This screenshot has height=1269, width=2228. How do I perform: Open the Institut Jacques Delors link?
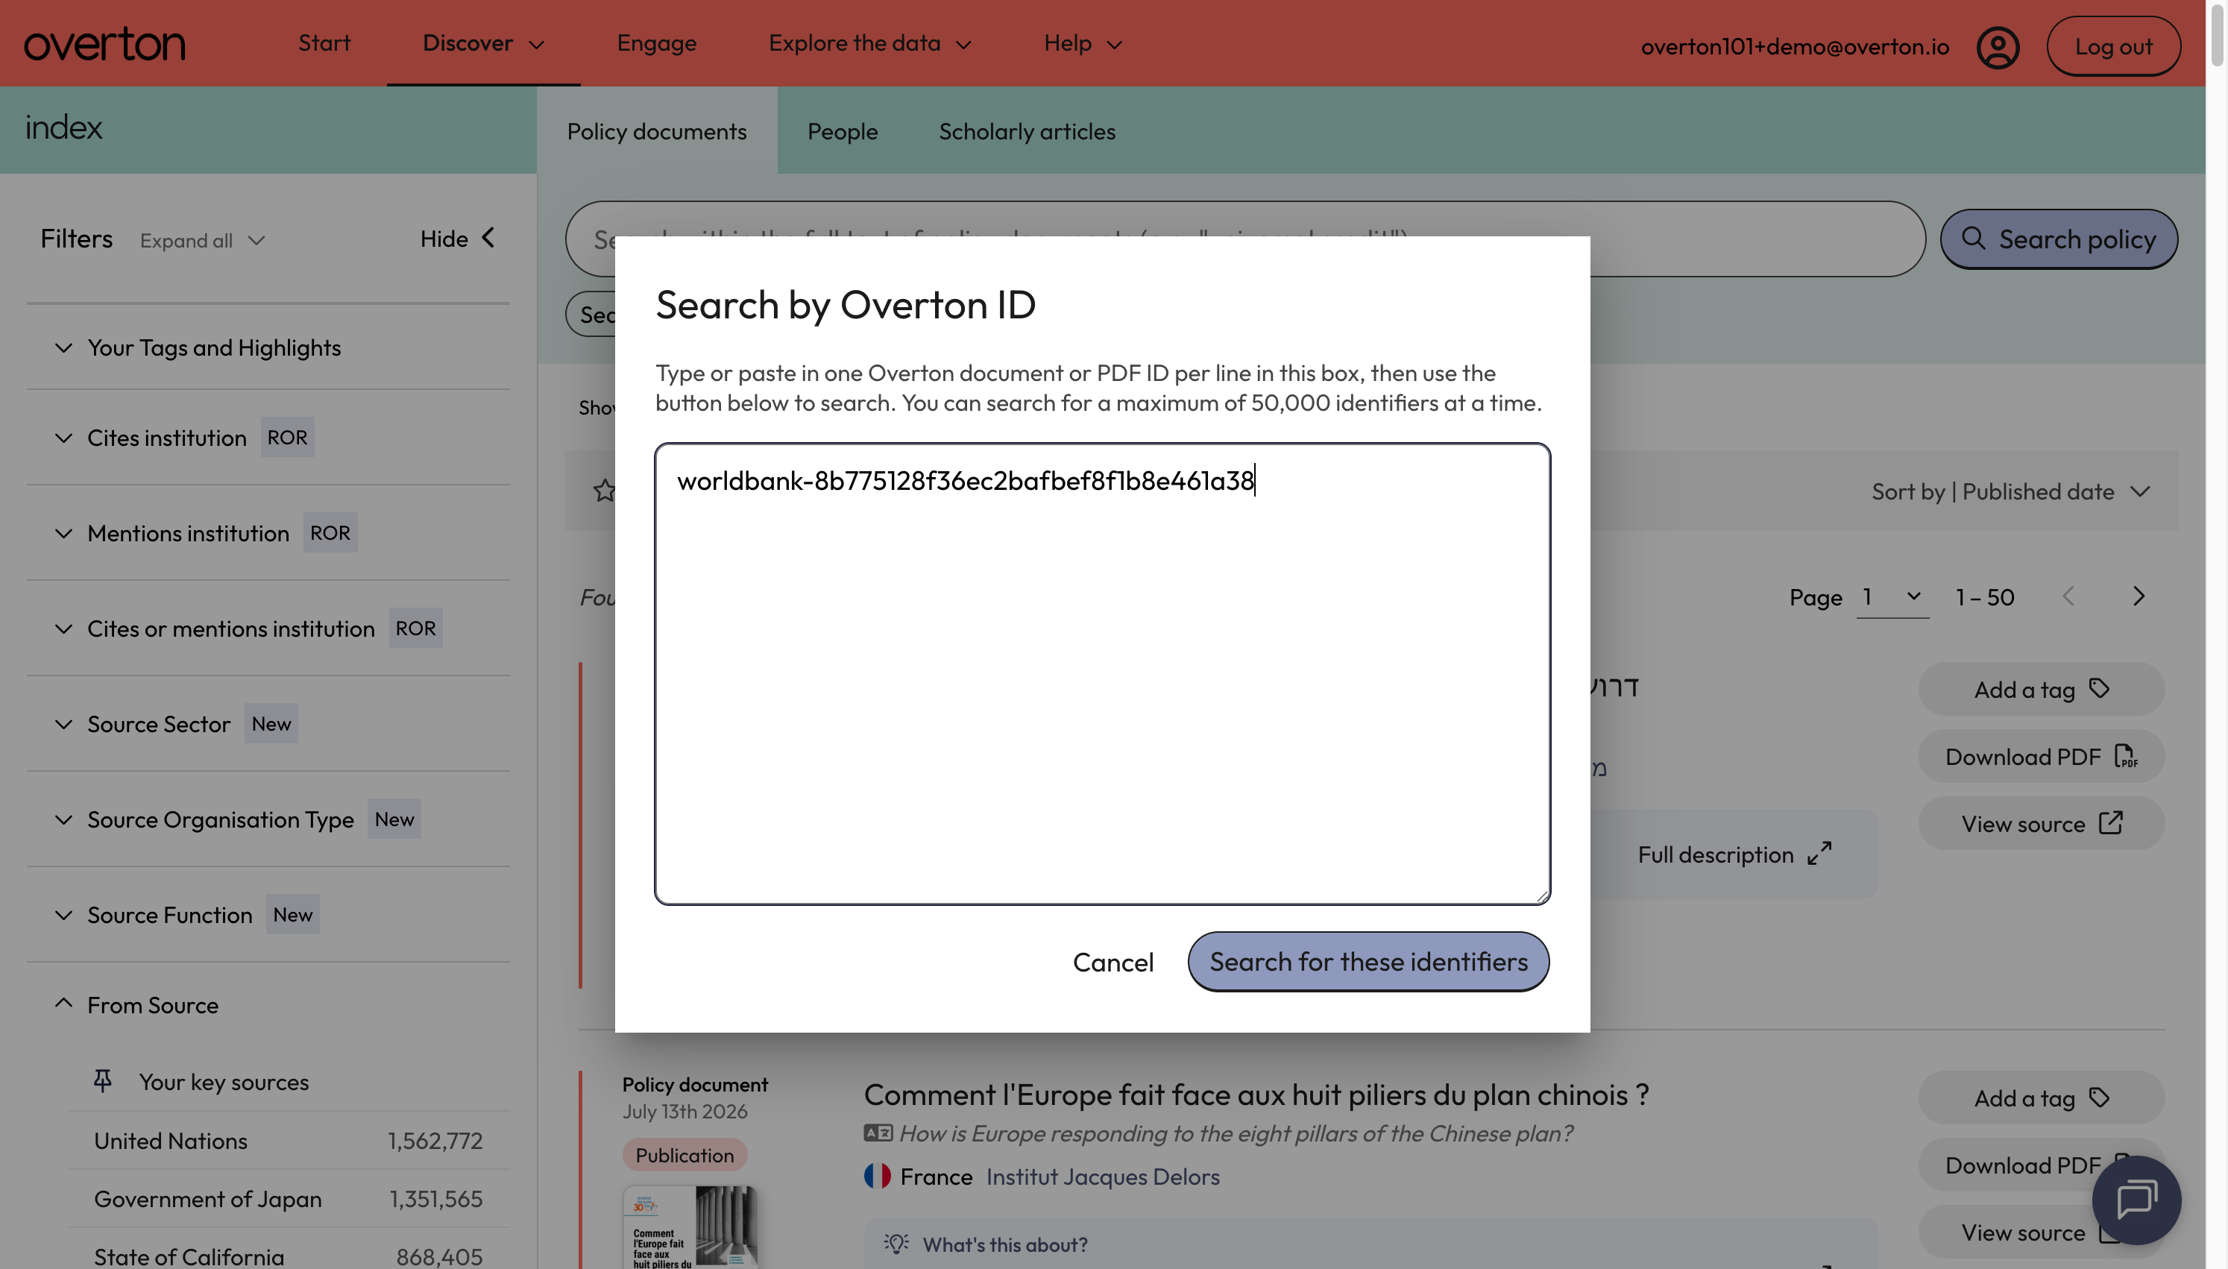pyautogui.click(x=1102, y=1176)
